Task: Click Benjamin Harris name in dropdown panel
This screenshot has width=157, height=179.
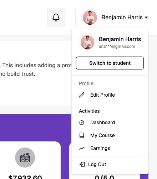Action: (120, 39)
